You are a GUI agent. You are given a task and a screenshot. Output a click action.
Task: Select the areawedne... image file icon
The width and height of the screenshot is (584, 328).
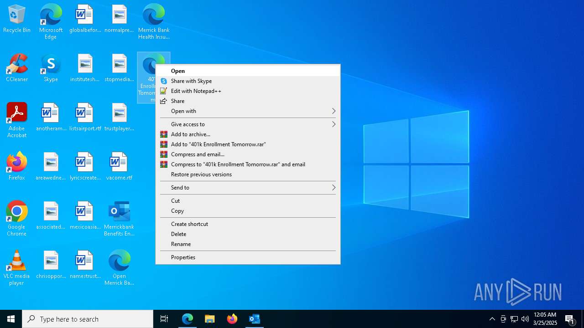51,167
